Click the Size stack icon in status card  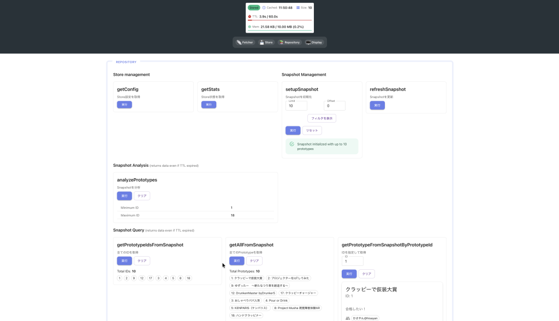pos(298,8)
